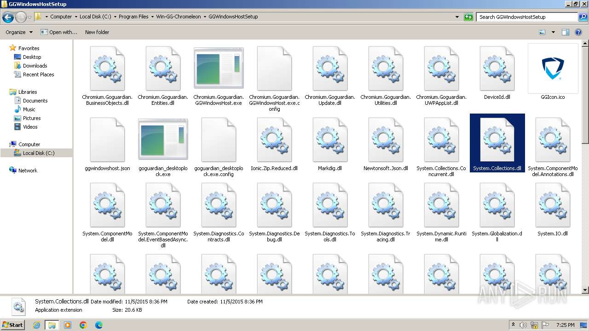The height and width of the screenshot is (331, 589).
Task: Open Videos library
Action: click(30, 127)
